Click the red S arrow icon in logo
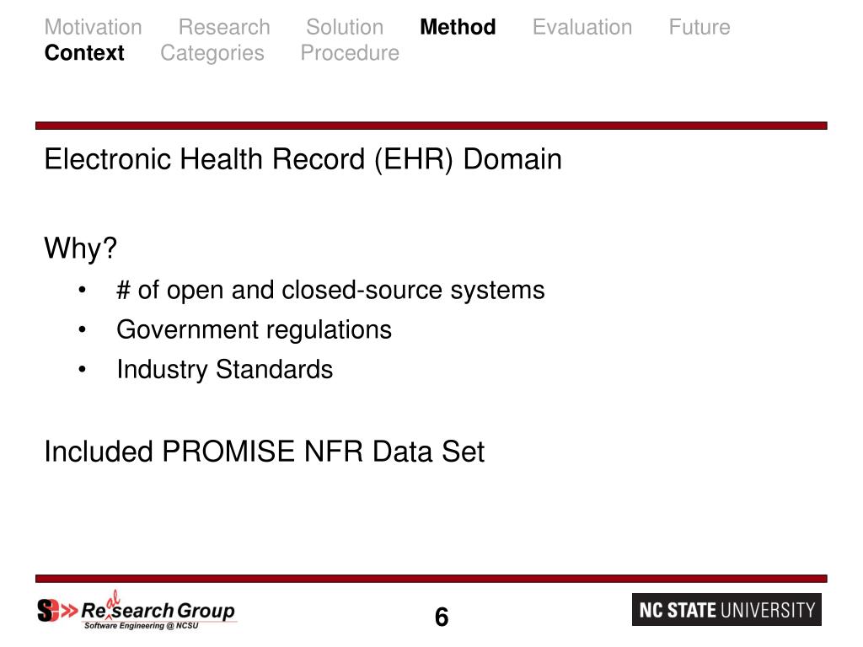The width and height of the screenshot is (863, 647). (x=56, y=611)
